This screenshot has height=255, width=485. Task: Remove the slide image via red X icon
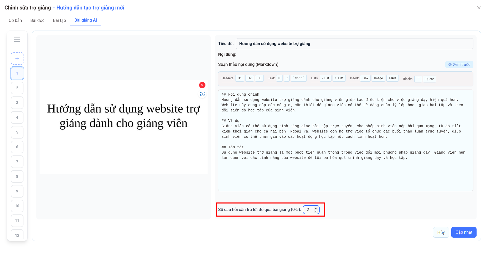click(202, 85)
